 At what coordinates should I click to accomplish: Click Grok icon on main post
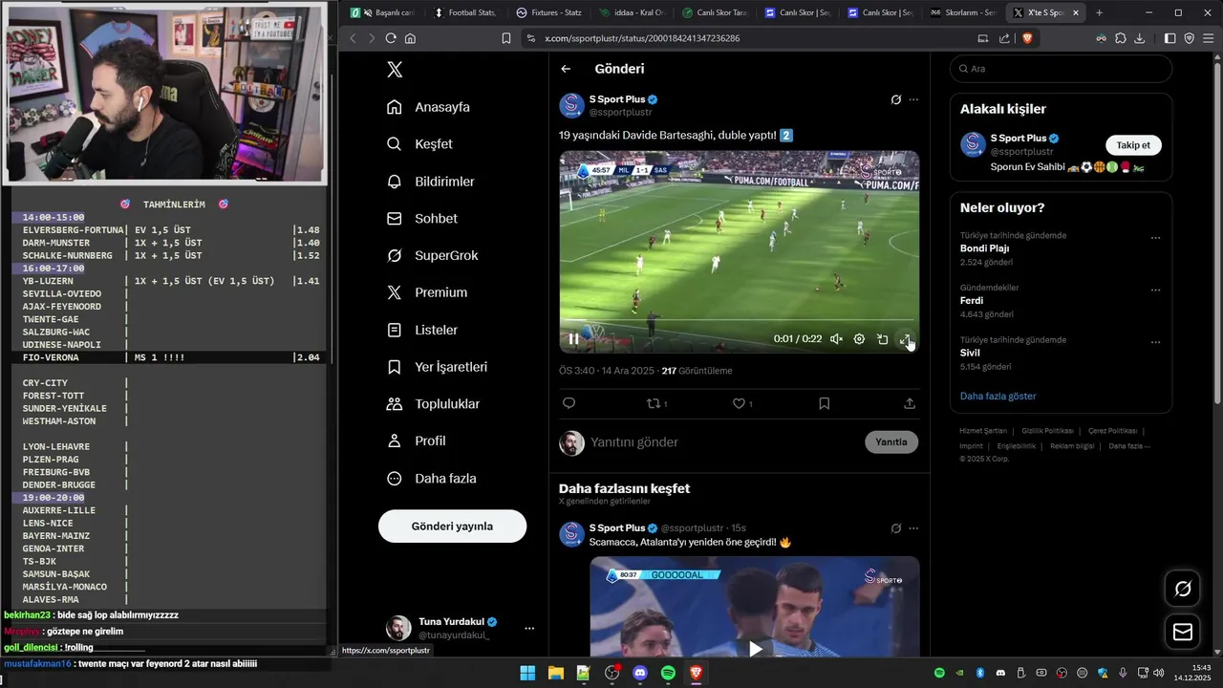[895, 99]
